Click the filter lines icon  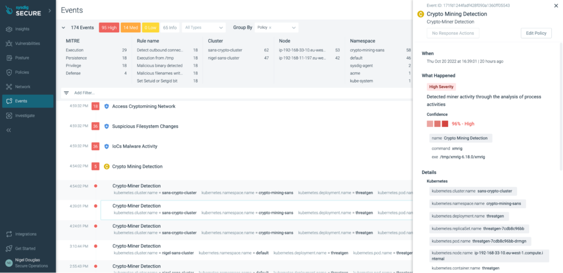[66, 93]
